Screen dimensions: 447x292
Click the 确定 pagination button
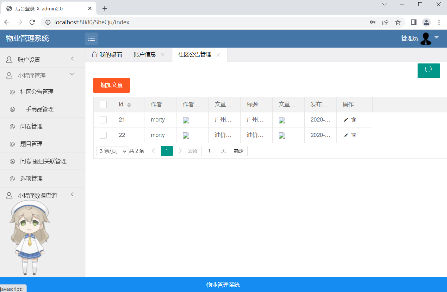pos(239,151)
